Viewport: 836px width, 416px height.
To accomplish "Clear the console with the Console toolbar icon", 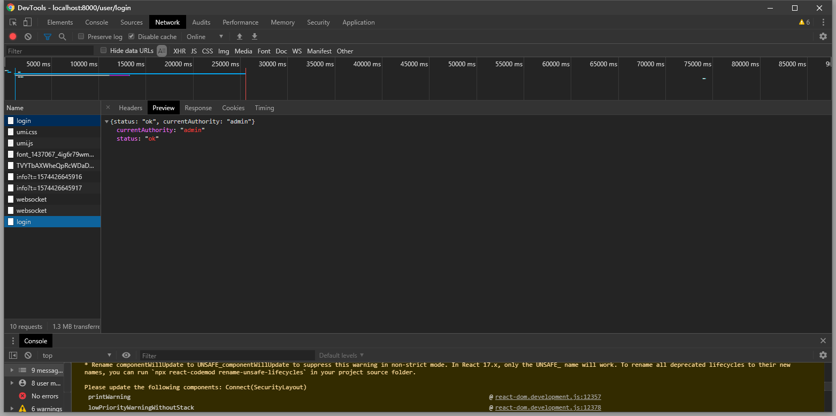I will (28, 355).
